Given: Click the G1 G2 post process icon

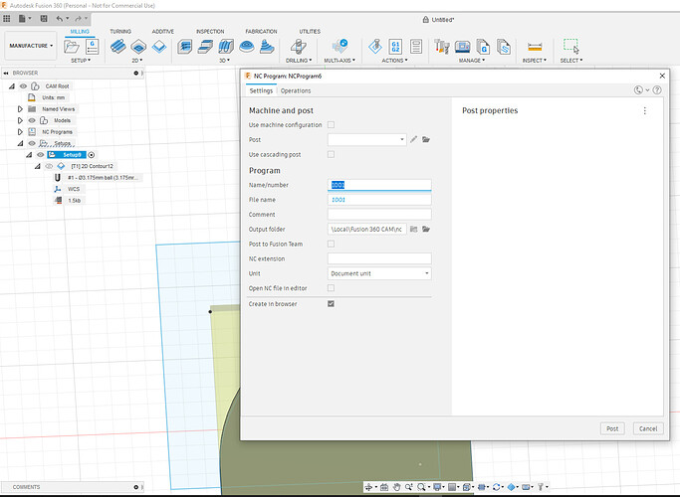Looking at the screenshot, I should pyautogui.click(x=395, y=46).
